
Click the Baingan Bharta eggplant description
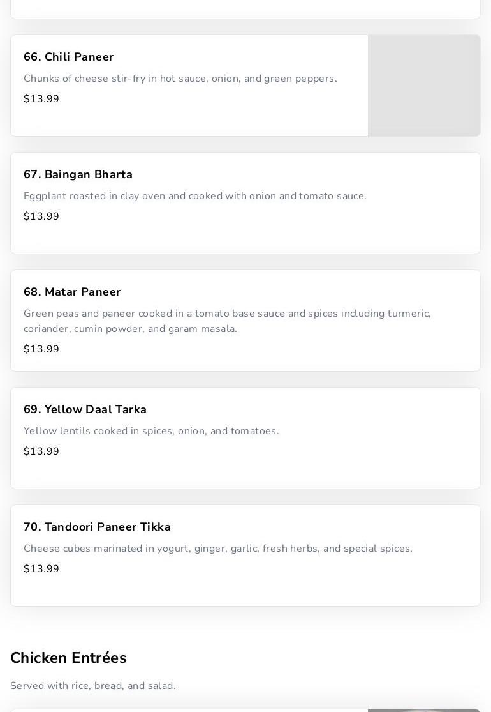[194, 196]
